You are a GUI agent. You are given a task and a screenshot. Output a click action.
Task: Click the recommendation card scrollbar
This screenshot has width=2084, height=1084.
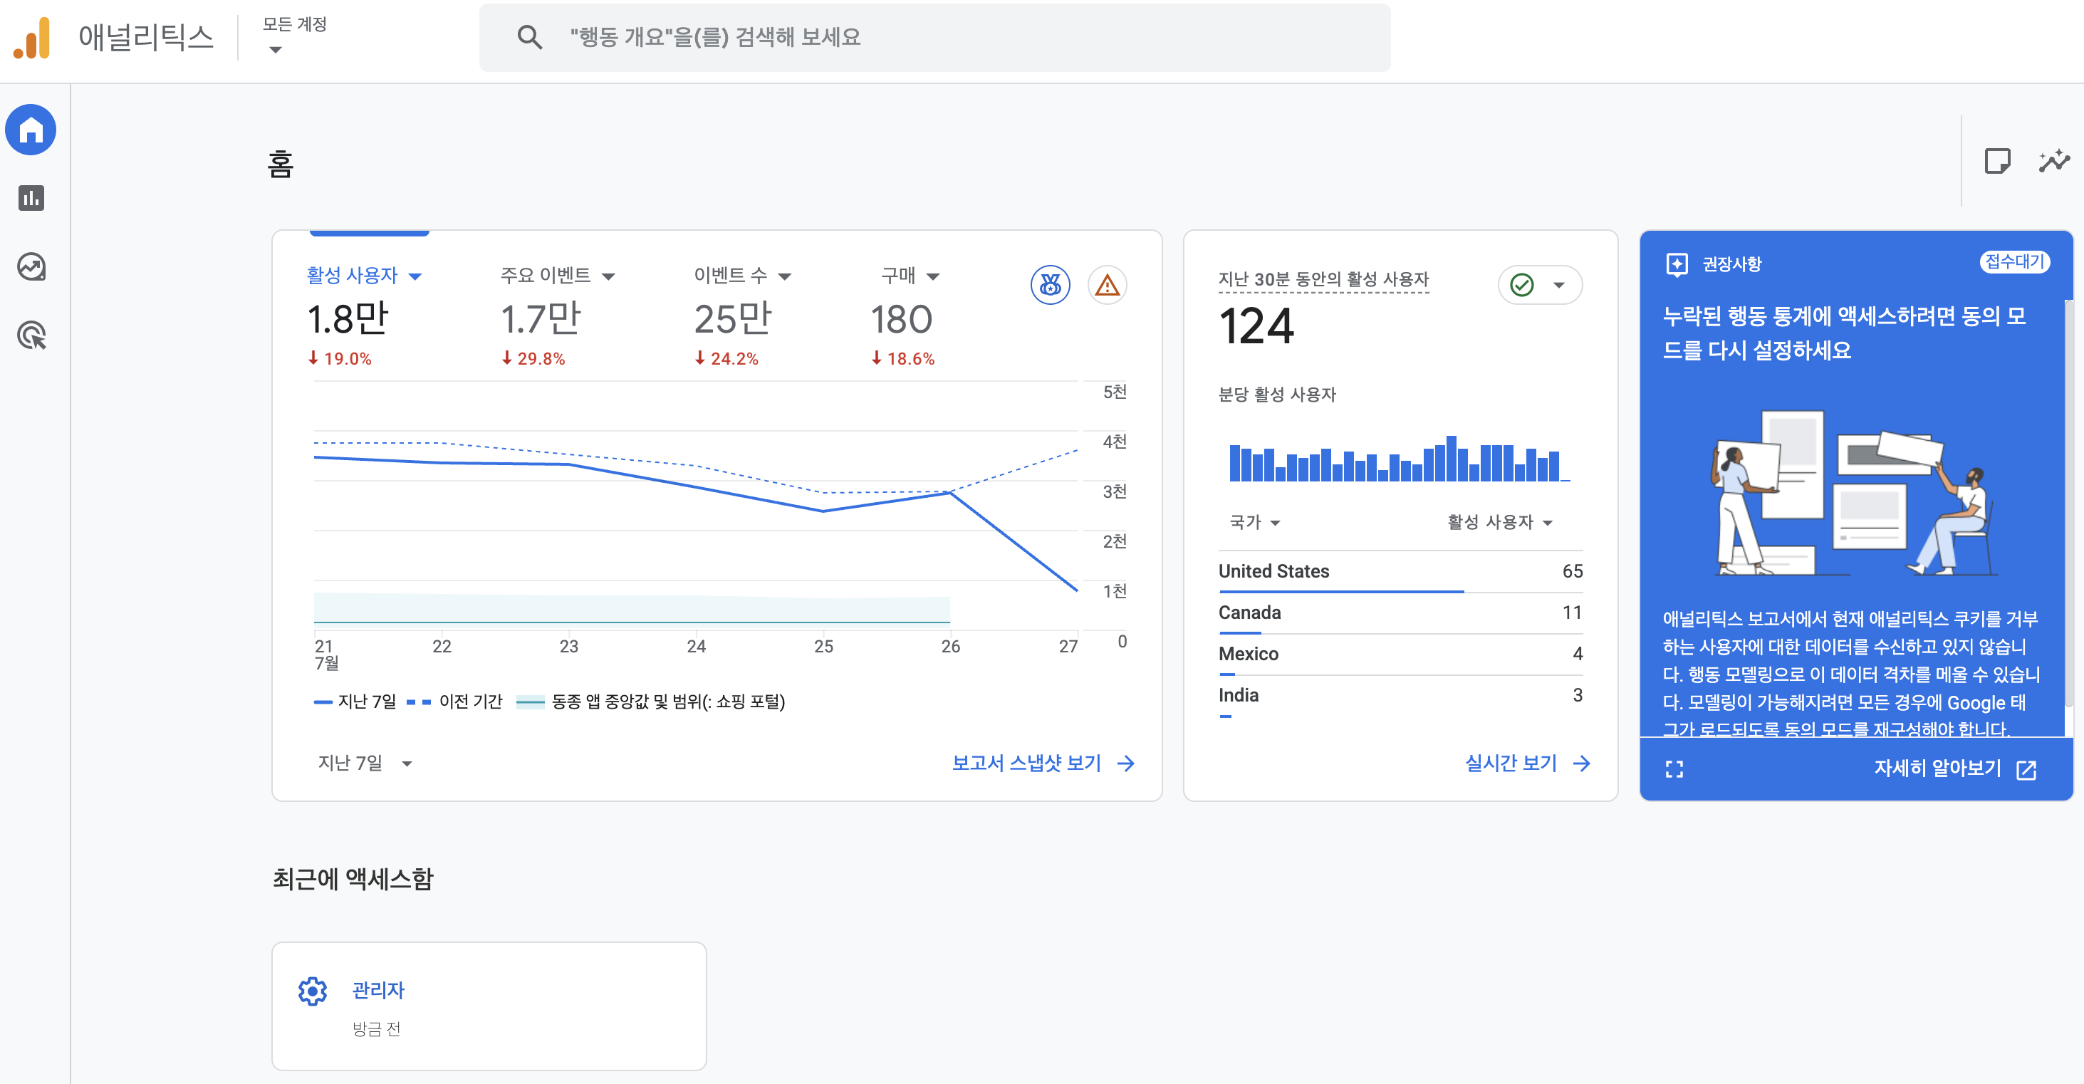click(x=2067, y=501)
